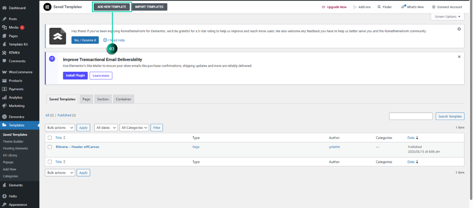
Task: Click the Learn more button
Action: 101,76
